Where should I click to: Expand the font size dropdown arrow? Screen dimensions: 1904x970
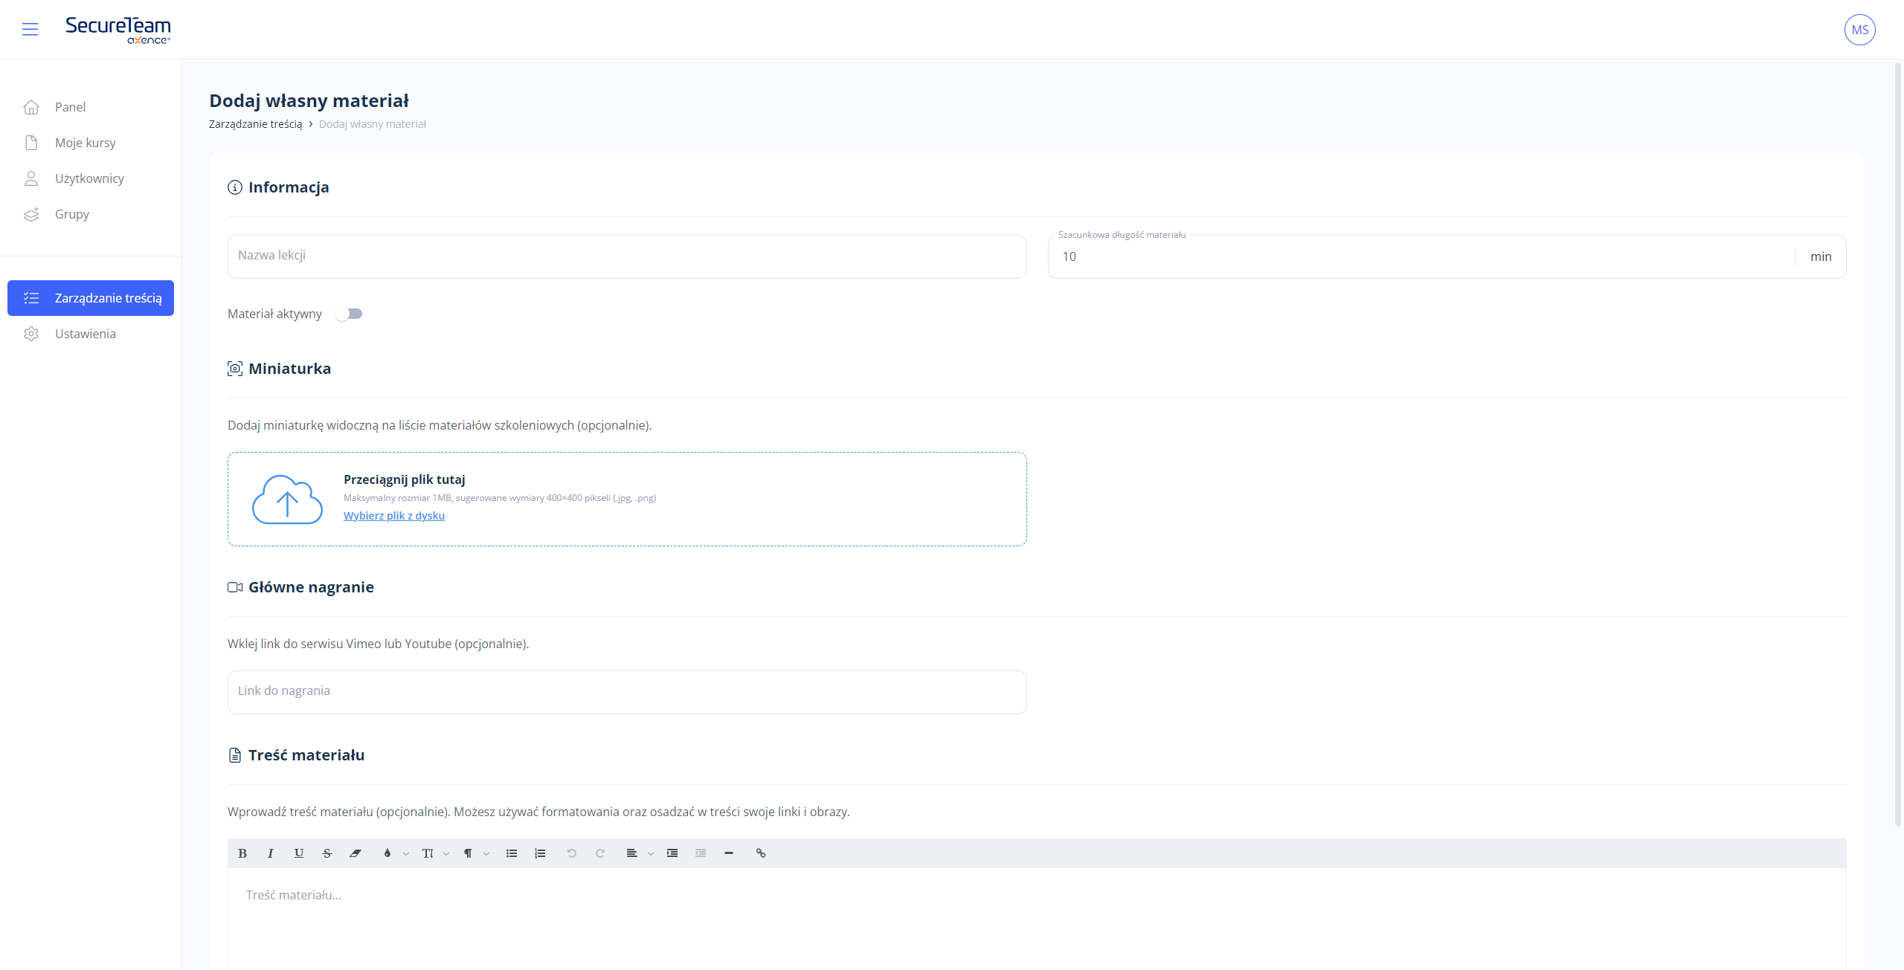coord(446,854)
